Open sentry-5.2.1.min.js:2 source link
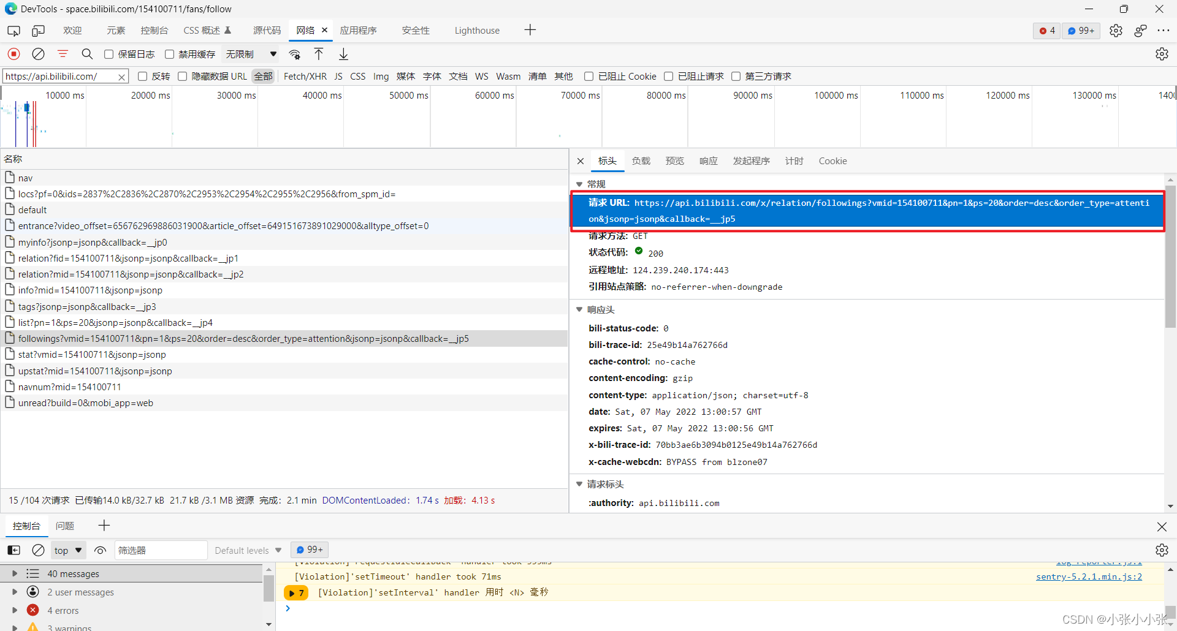1177x631 pixels. [1089, 576]
